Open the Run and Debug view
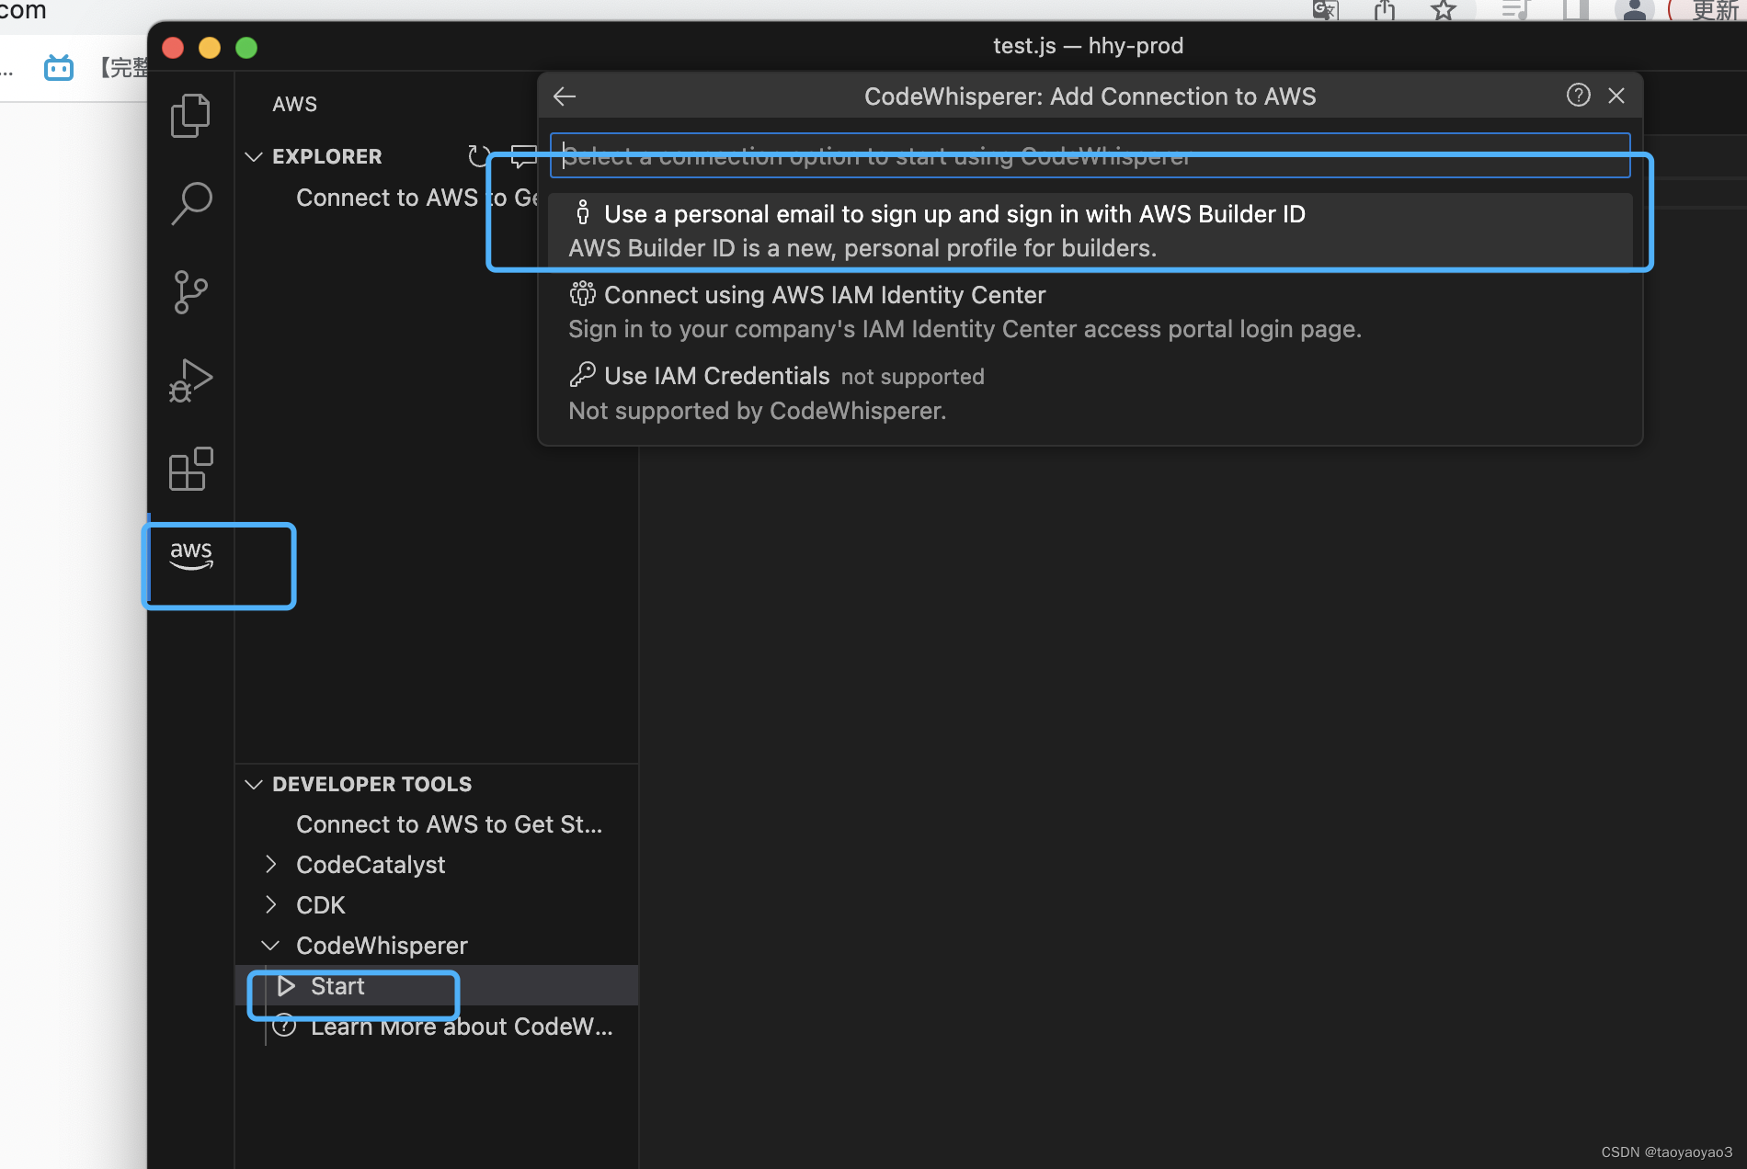This screenshot has height=1169, width=1747. (x=190, y=380)
